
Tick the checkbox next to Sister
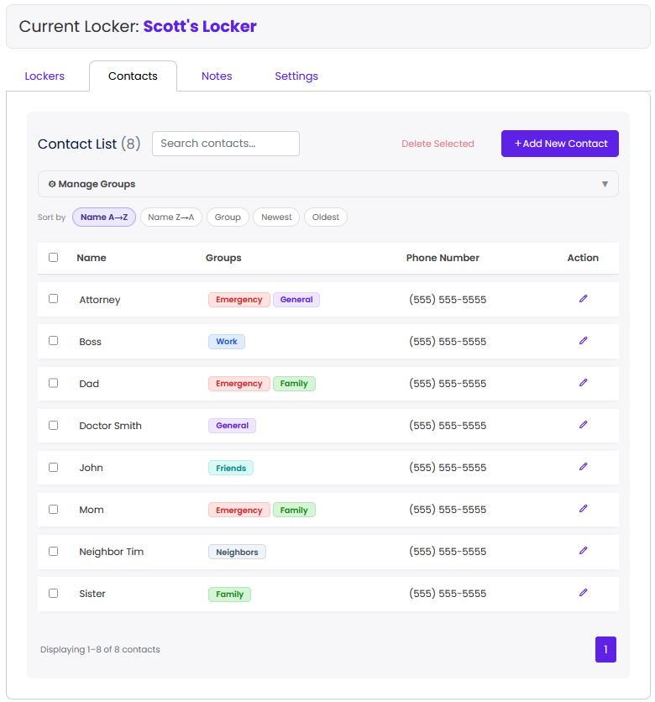click(x=53, y=593)
